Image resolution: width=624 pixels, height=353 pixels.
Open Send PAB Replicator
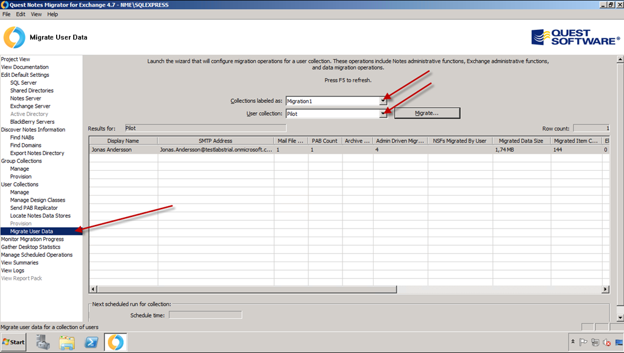point(34,208)
